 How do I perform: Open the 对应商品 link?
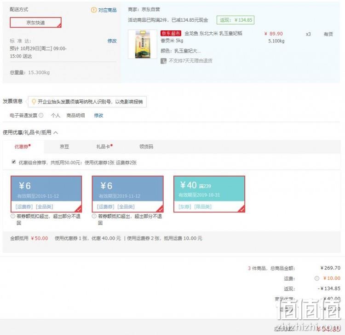(x=107, y=10)
